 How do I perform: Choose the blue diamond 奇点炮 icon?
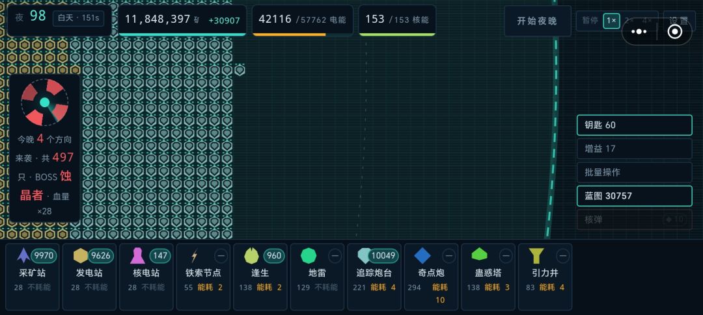(422, 256)
